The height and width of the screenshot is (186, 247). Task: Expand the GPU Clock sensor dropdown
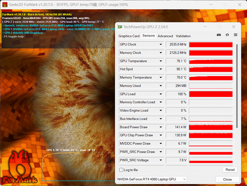160,44
